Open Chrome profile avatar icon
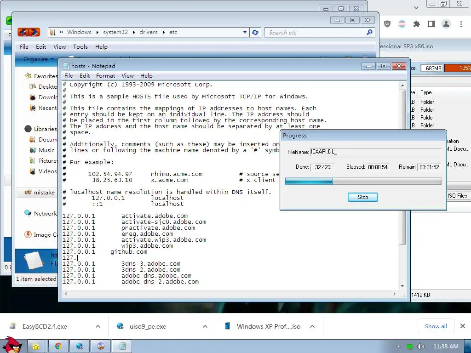The width and height of the screenshot is (471, 353). (x=446, y=24)
